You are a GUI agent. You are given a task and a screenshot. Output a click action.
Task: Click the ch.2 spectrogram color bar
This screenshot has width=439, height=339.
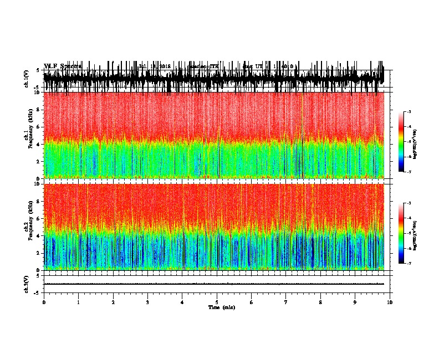(x=401, y=233)
